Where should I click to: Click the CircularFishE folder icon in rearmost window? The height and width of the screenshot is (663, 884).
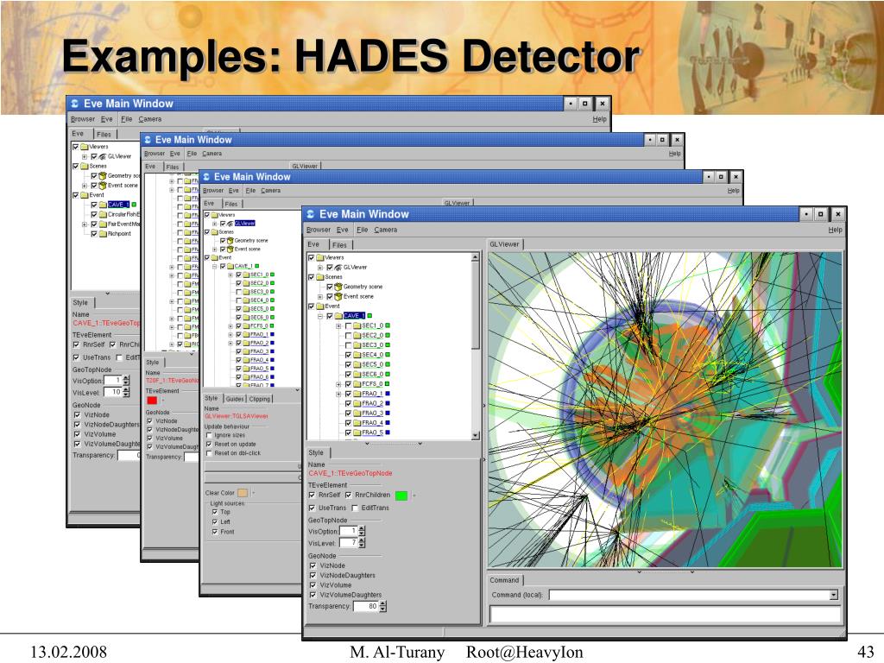[x=103, y=214]
